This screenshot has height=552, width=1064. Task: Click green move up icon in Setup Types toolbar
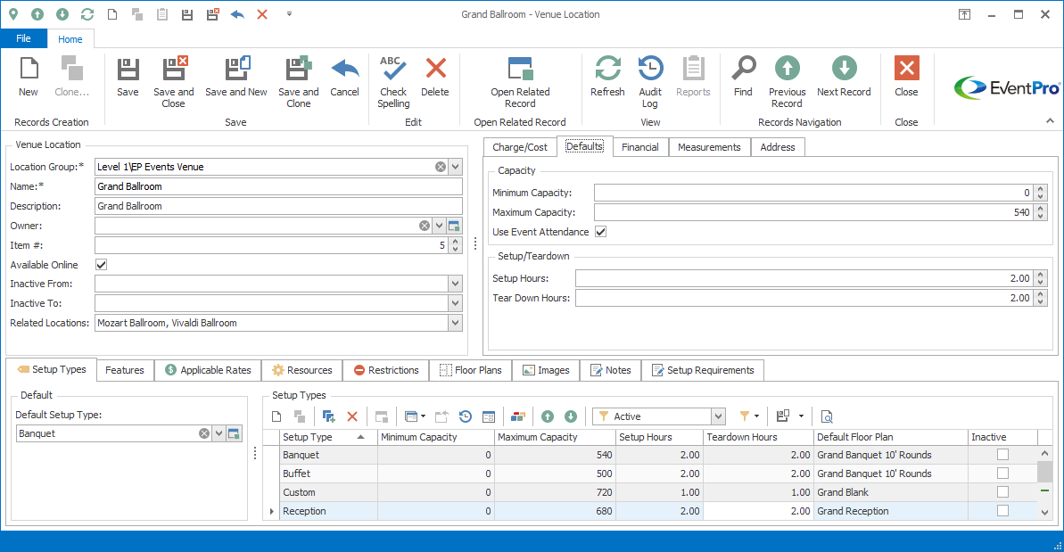coord(548,416)
